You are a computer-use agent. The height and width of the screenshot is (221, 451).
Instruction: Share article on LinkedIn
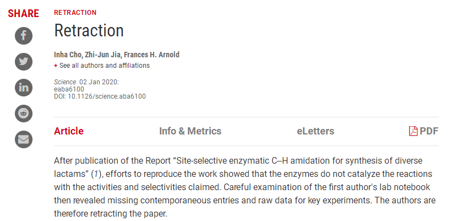tap(24, 87)
